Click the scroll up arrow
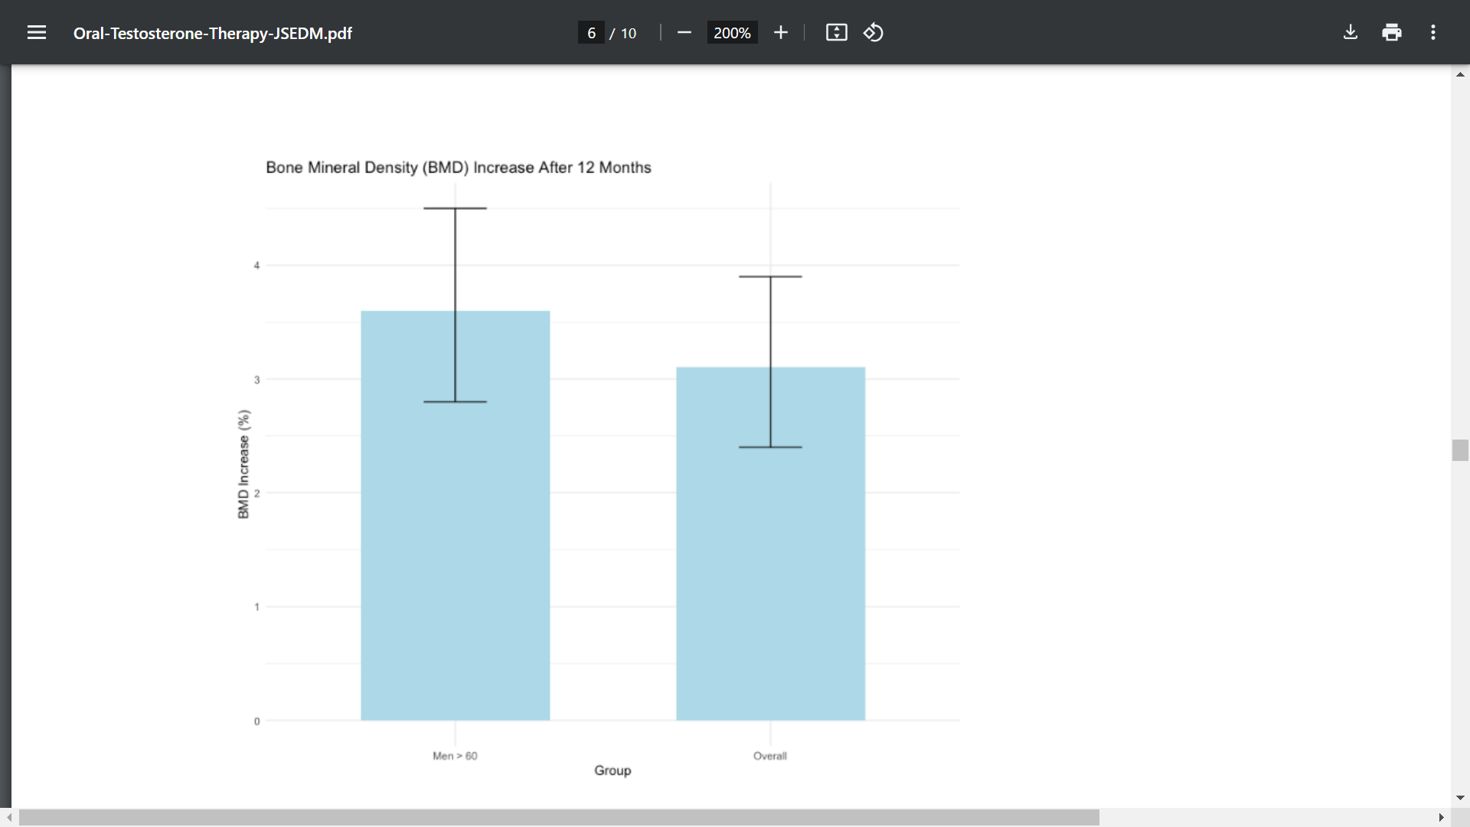This screenshot has height=827, width=1470. click(x=1460, y=74)
